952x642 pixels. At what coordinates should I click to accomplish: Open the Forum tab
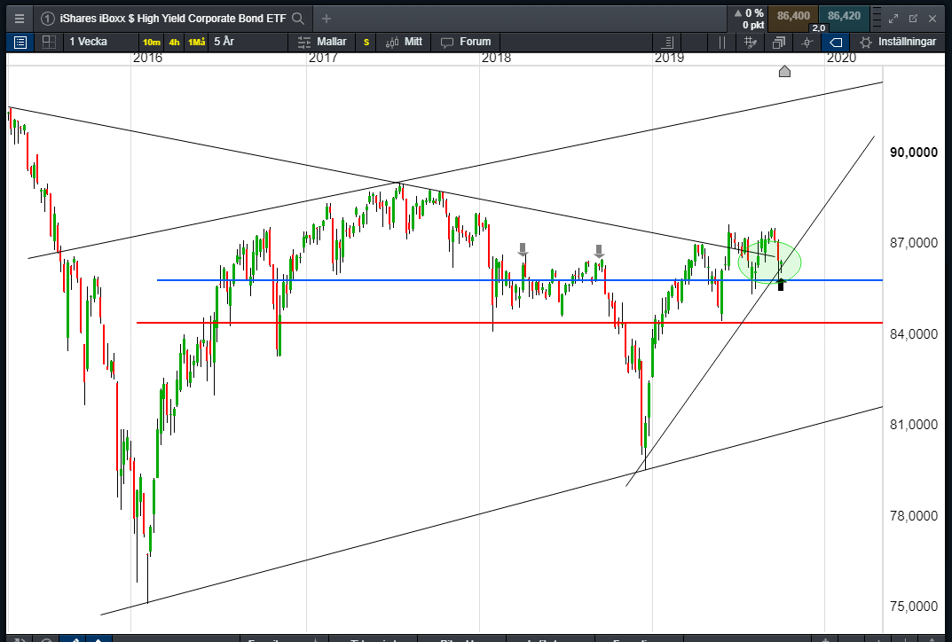coord(466,42)
